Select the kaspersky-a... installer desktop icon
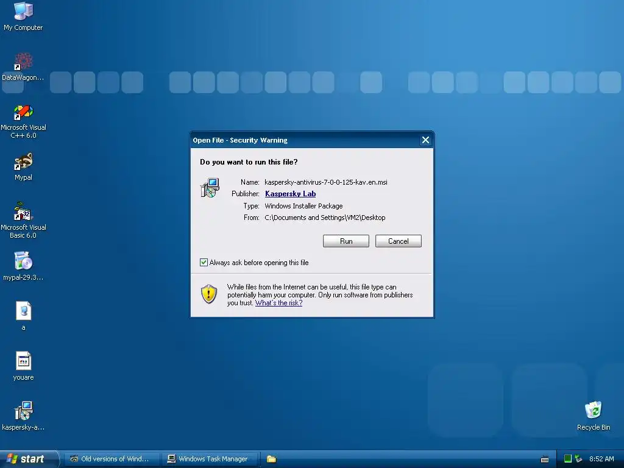This screenshot has width=624, height=468. pyautogui.click(x=23, y=416)
